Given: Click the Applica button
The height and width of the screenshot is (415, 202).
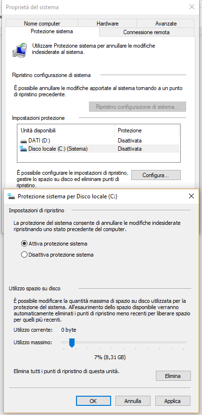Looking at the screenshot, I should (172, 401).
